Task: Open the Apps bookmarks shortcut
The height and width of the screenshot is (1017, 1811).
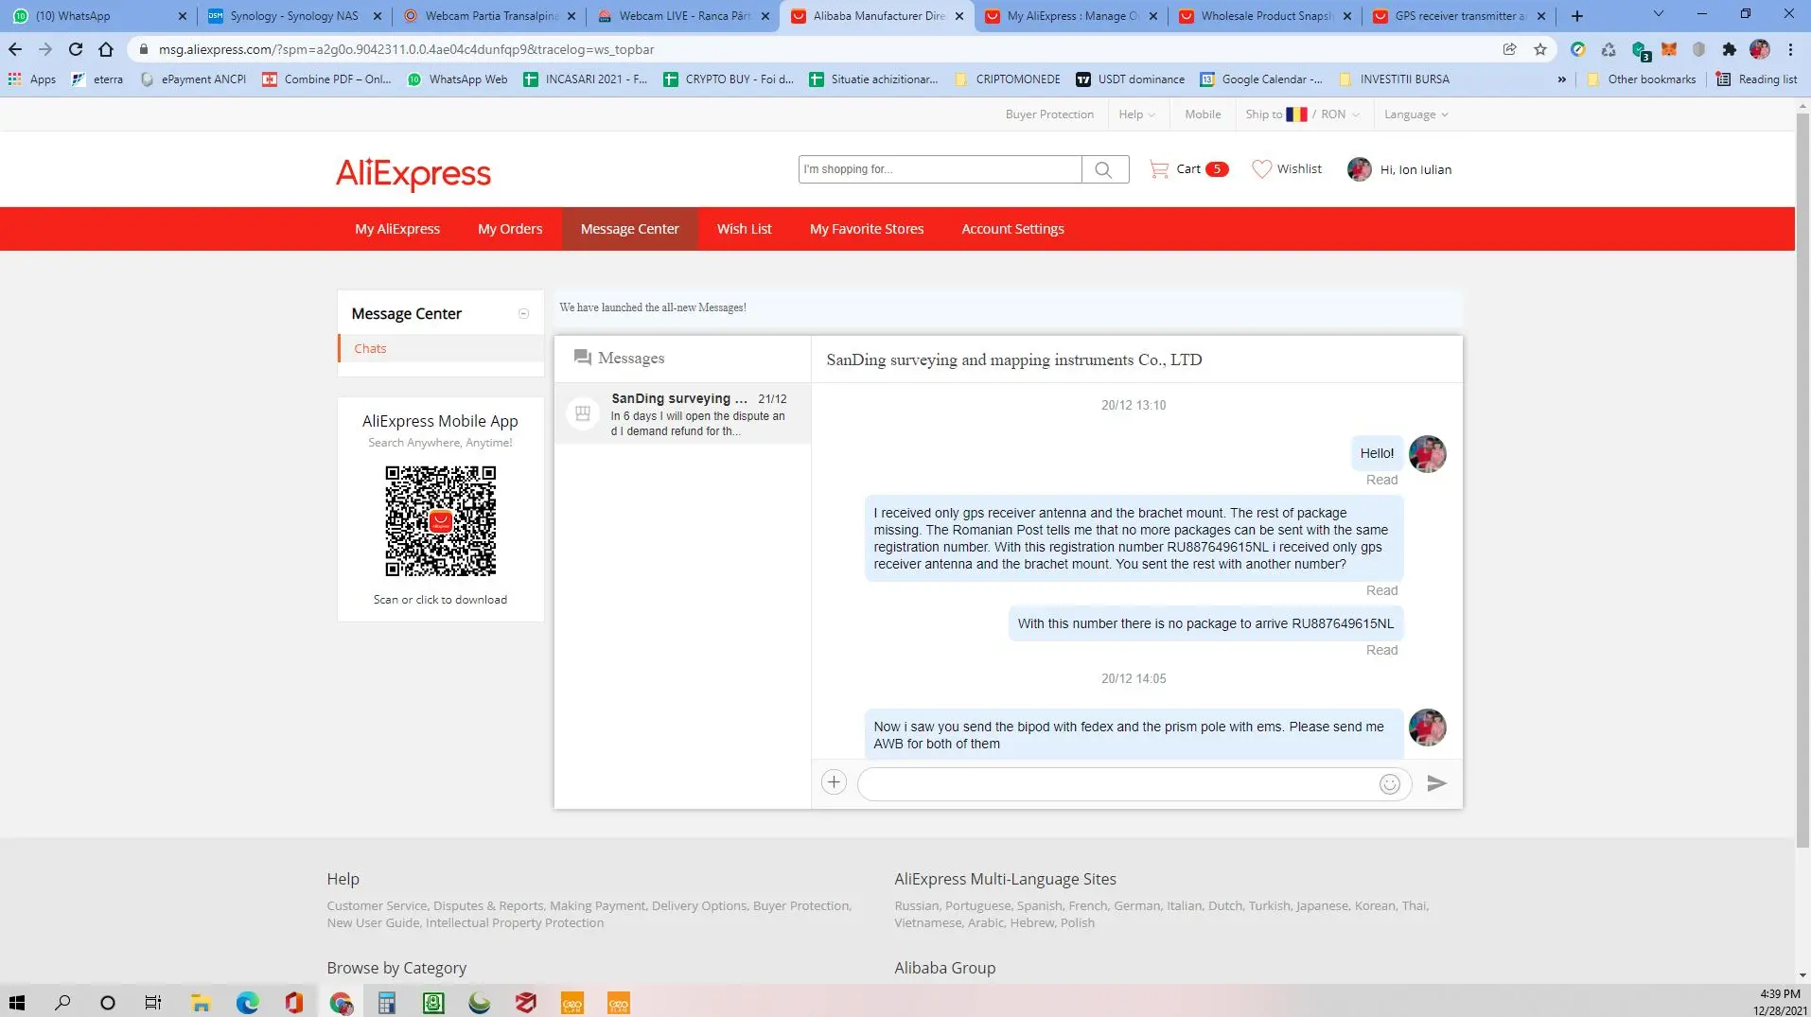Action: (x=32, y=79)
